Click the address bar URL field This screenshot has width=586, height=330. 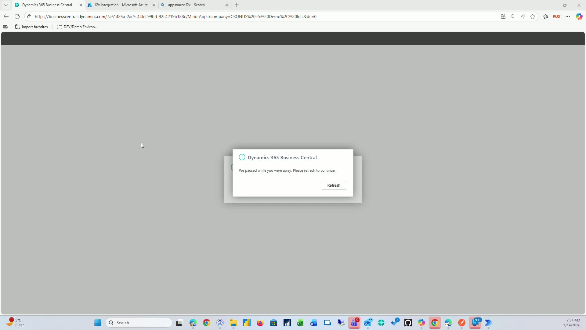(x=175, y=16)
